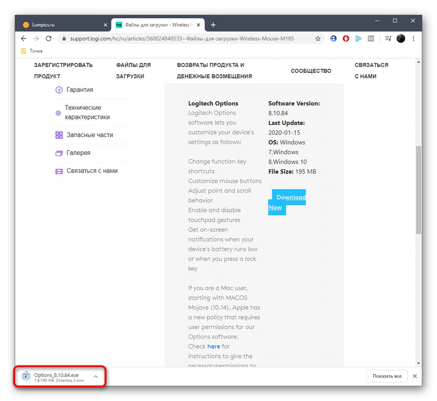Close the Lumpics.ru tab
The width and height of the screenshot is (437, 401).
coord(105,25)
